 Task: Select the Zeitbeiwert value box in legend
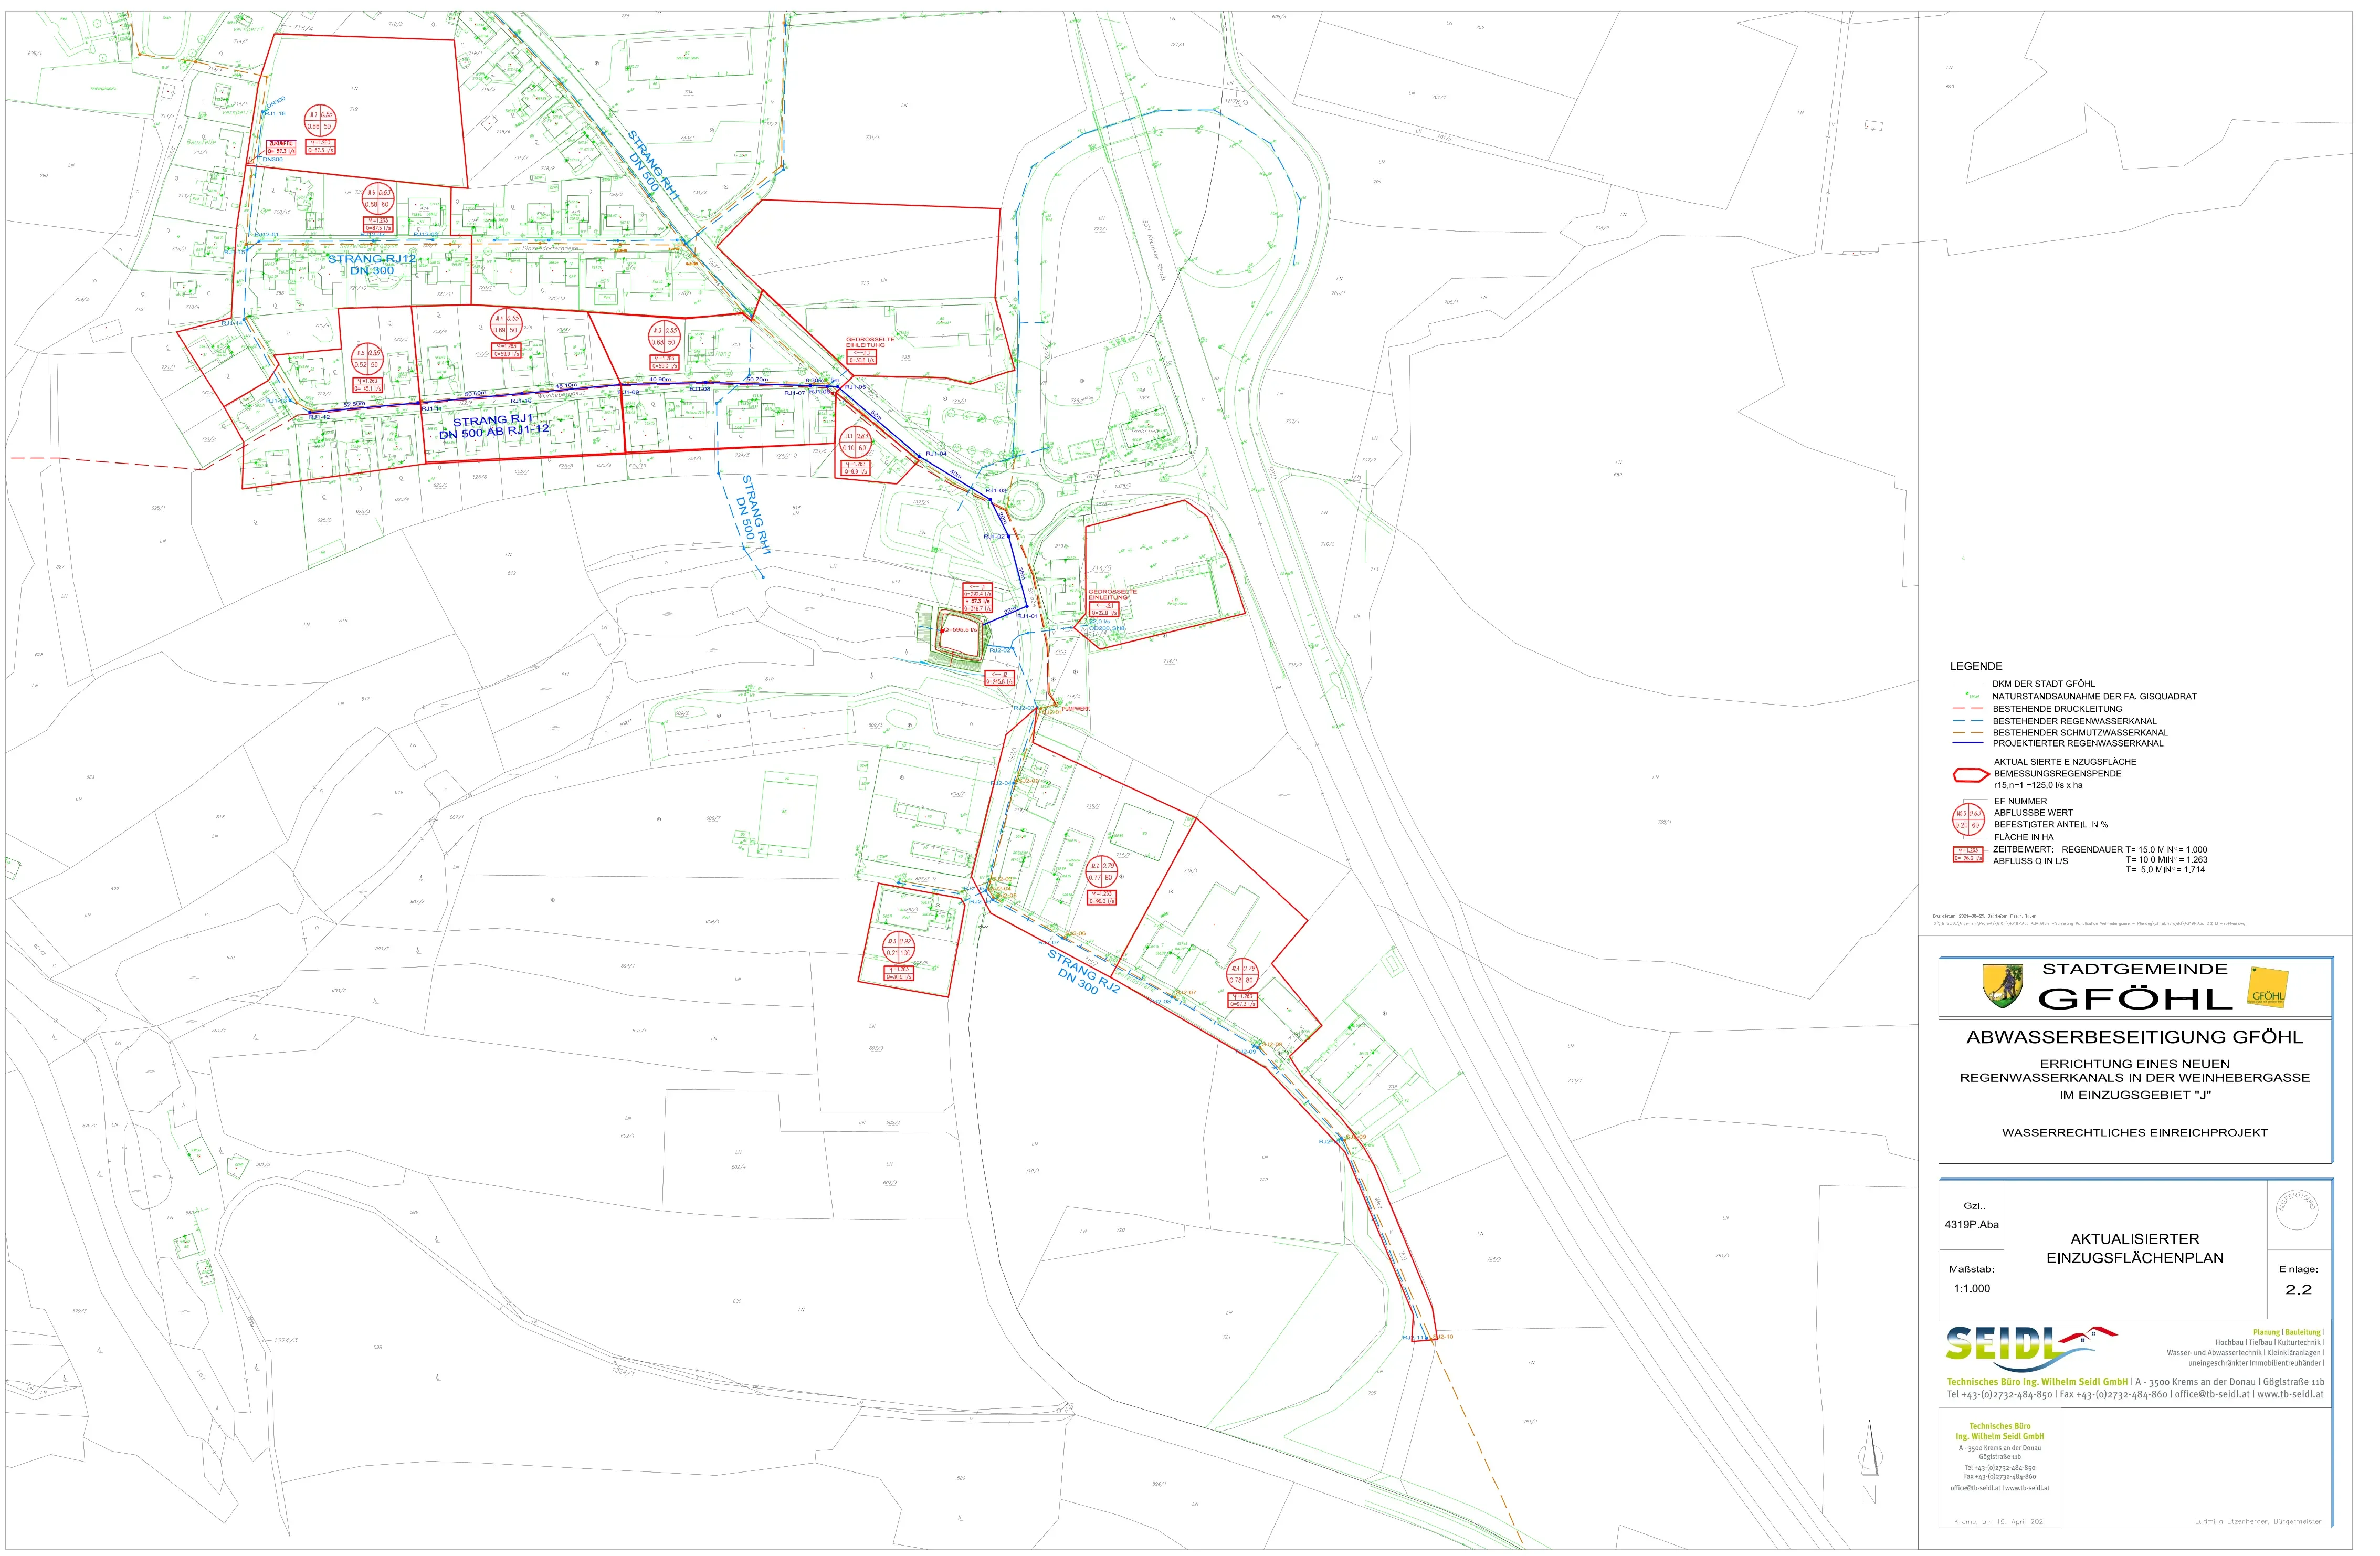coord(1969,856)
